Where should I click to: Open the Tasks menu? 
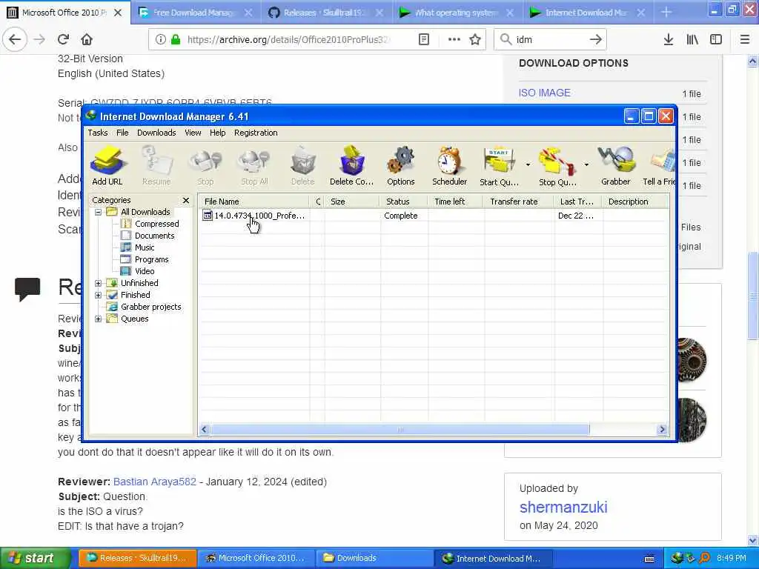(98, 133)
